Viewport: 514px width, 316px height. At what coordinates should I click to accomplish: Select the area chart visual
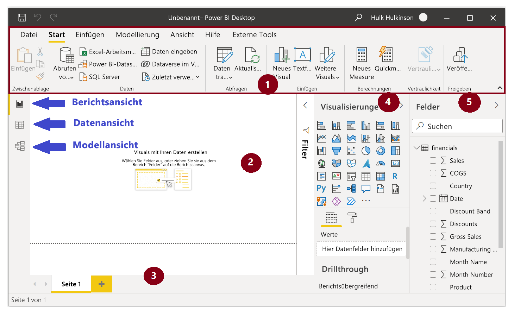[336, 138]
